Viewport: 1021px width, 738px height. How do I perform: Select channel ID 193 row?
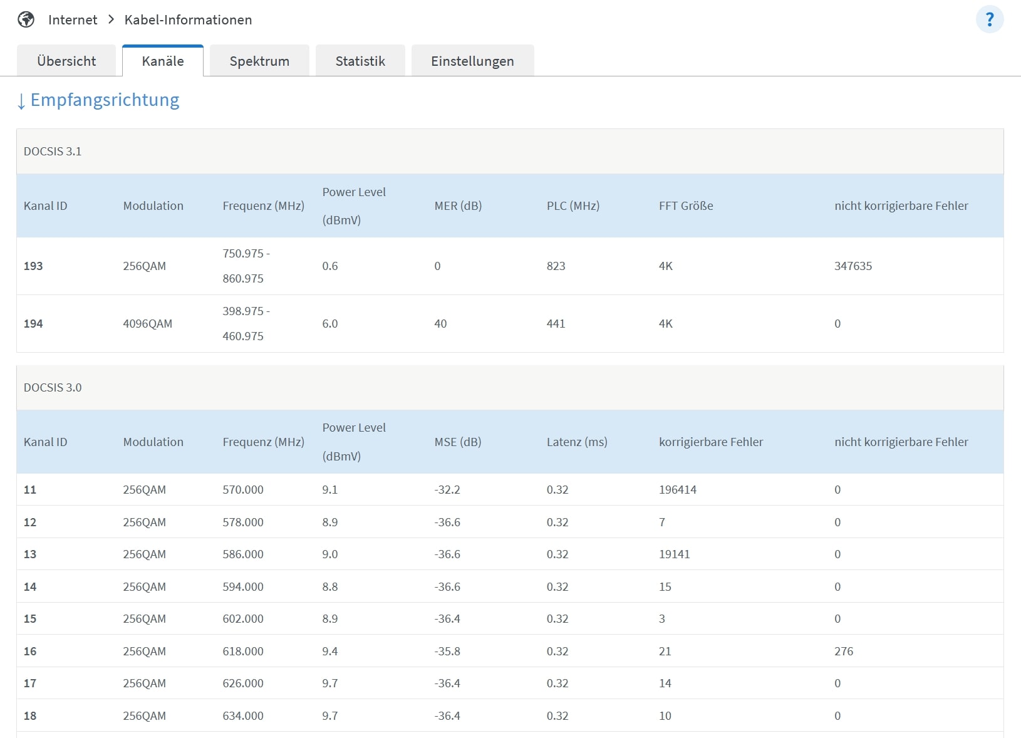(33, 266)
